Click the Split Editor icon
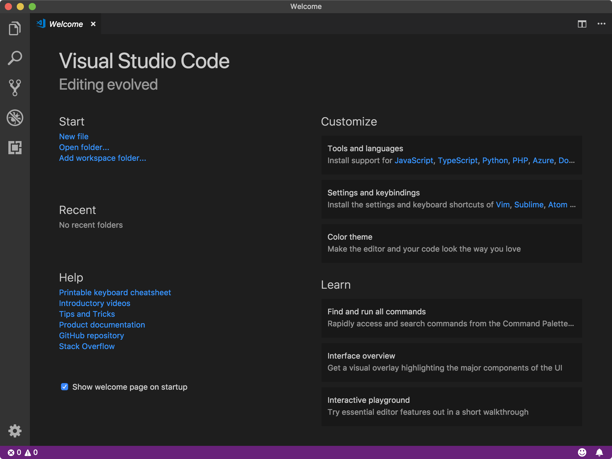The image size is (612, 459). [582, 24]
